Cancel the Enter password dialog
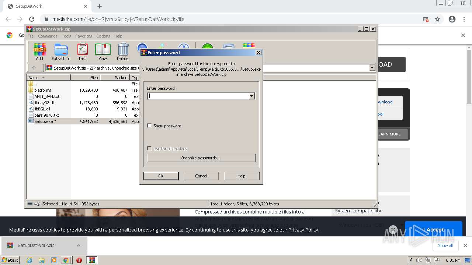Image resolution: width=472 pixels, height=265 pixels. click(201, 176)
